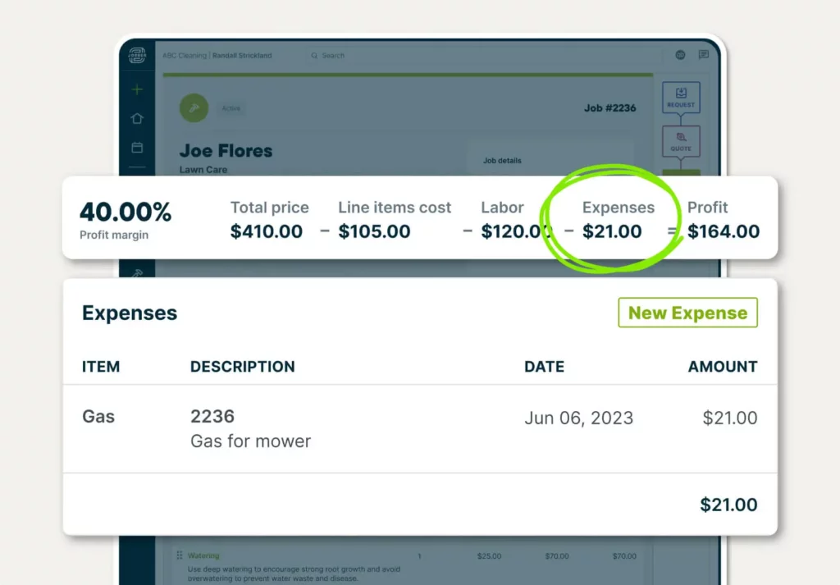Screen dimensions: 840x585
Task: Click the AMOUNT column header
Action: (x=722, y=367)
